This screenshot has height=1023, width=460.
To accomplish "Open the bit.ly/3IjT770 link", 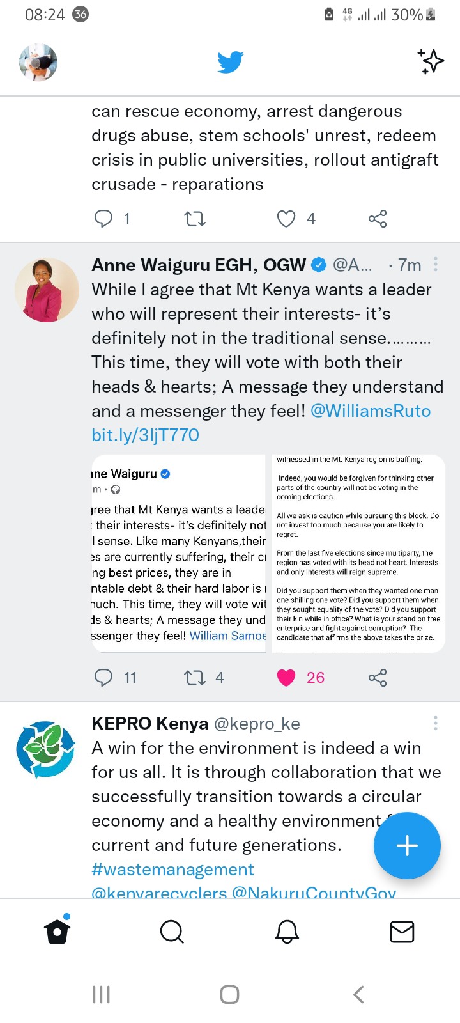I will 146,435.
